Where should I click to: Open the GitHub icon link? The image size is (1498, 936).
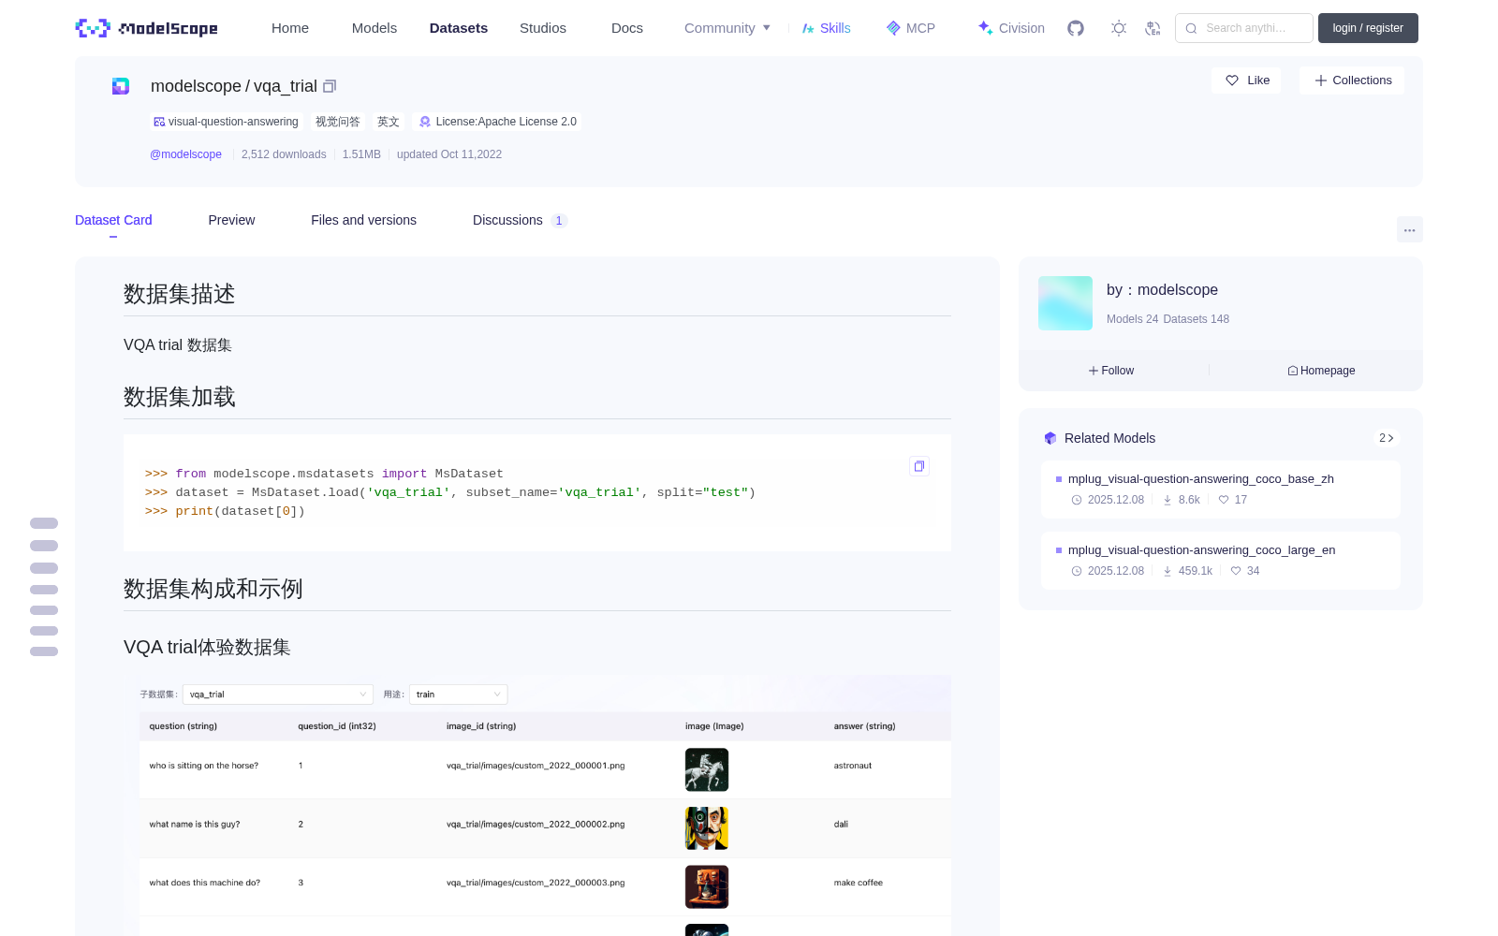[x=1076, y=28]
